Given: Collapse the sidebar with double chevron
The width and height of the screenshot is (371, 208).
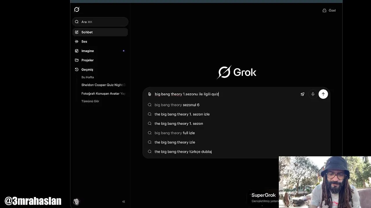Looking at the screenshot, I should pos(123,202).
